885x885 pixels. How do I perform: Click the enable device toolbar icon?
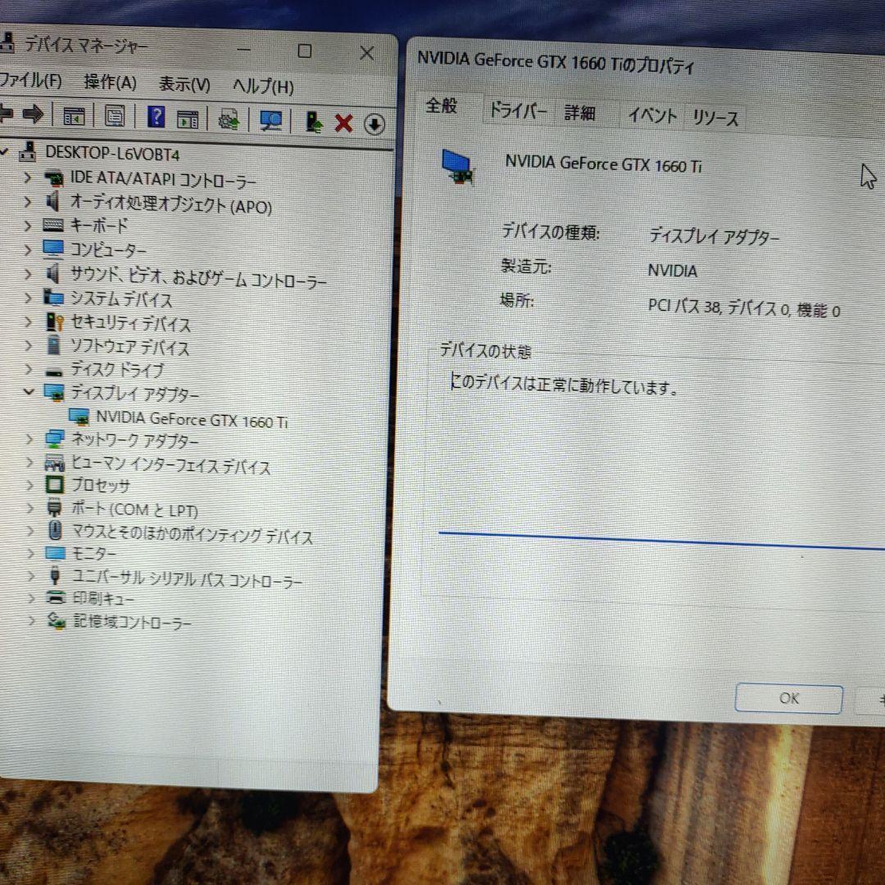(x=313, y=122)
